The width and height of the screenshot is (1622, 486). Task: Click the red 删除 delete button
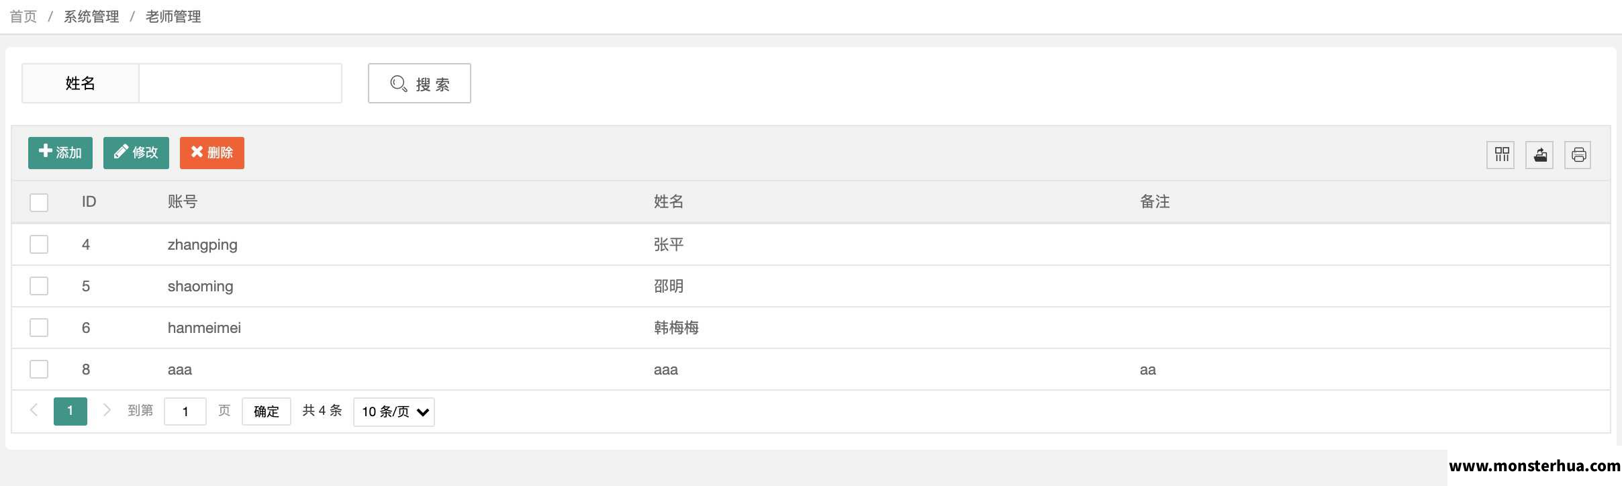tap(212, 153)
